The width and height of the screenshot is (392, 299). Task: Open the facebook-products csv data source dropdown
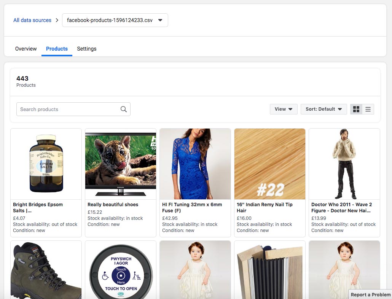115,20
